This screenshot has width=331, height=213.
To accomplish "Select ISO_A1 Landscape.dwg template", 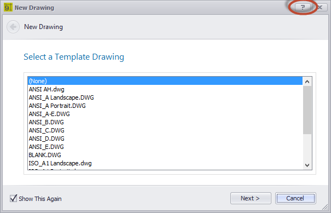I will click(x=165, y=163).
